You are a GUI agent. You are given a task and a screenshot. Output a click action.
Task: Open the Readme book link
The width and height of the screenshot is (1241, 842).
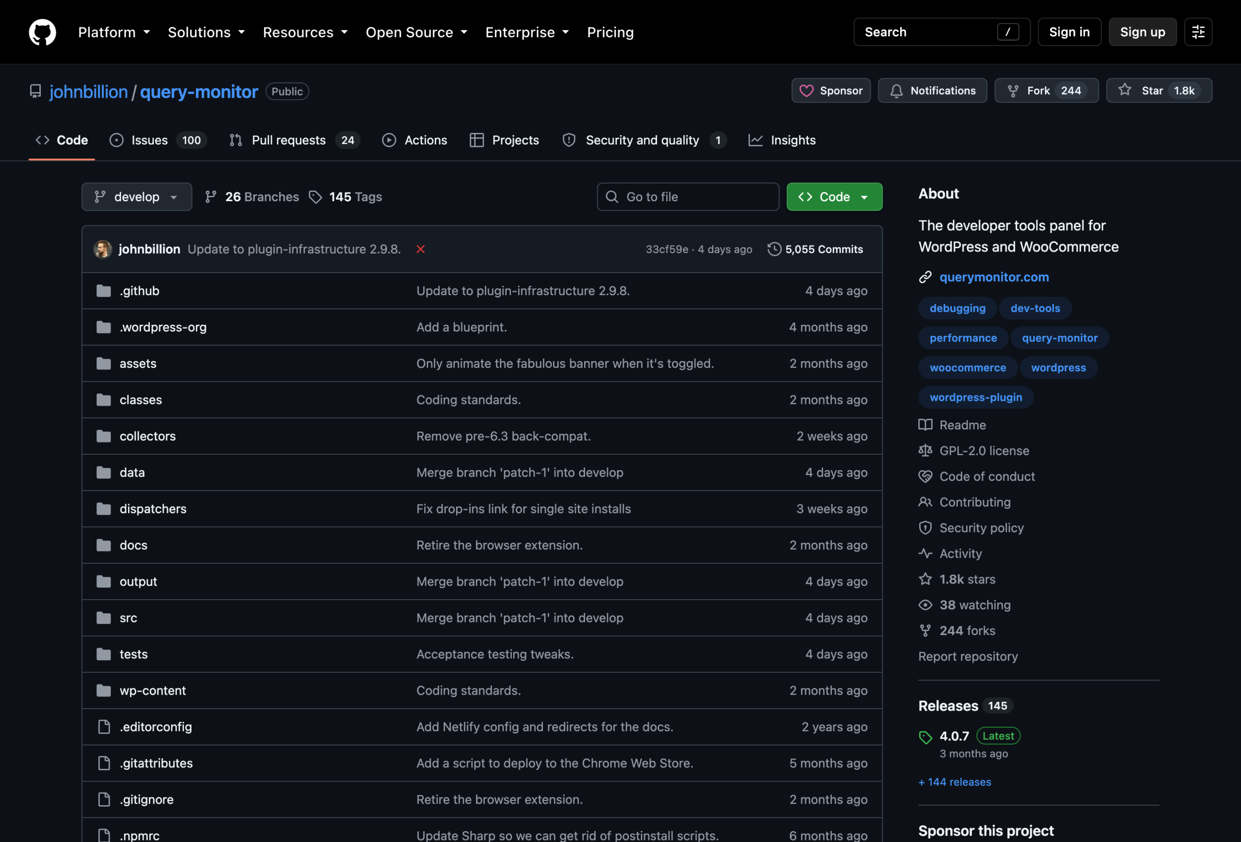(x=952, y=425)
